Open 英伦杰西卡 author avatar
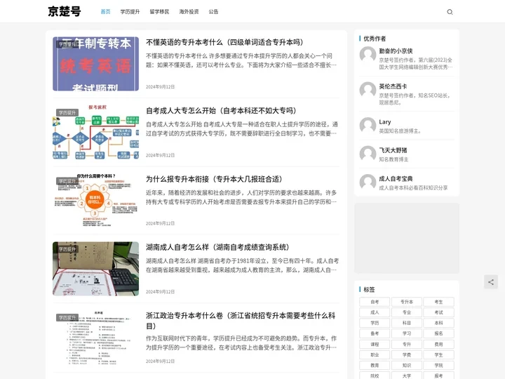Screen dimensions: 505x379 (368, 90)
